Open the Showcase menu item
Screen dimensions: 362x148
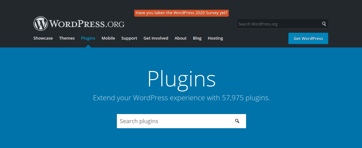point(43,38)
